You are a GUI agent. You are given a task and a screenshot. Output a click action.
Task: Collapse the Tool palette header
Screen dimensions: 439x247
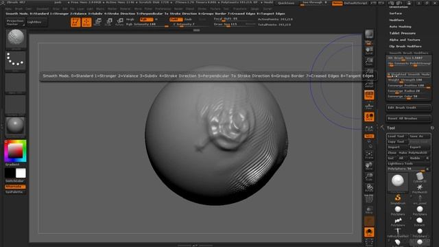[391, 128]
